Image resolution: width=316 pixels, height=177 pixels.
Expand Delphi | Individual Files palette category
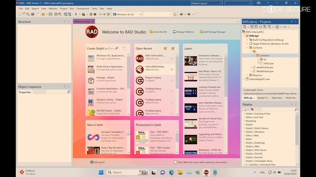244,114
